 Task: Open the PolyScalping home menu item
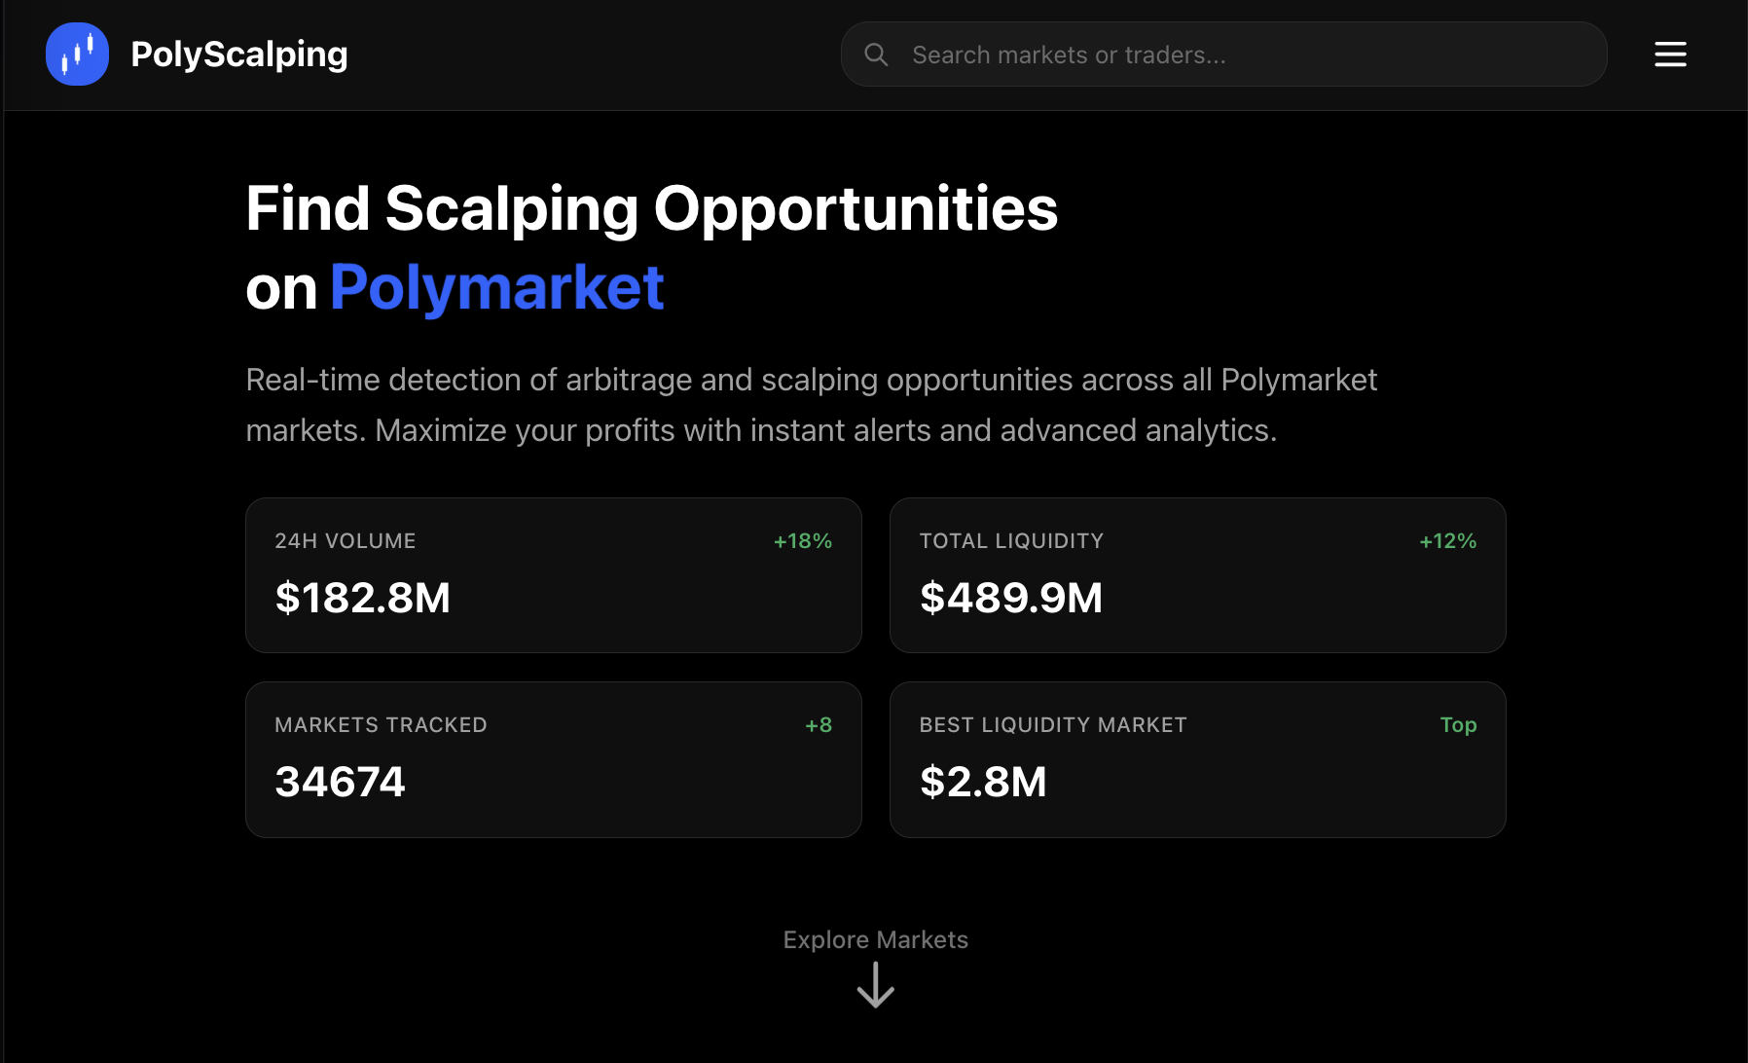pyautogui.click(x=238, y=55)
